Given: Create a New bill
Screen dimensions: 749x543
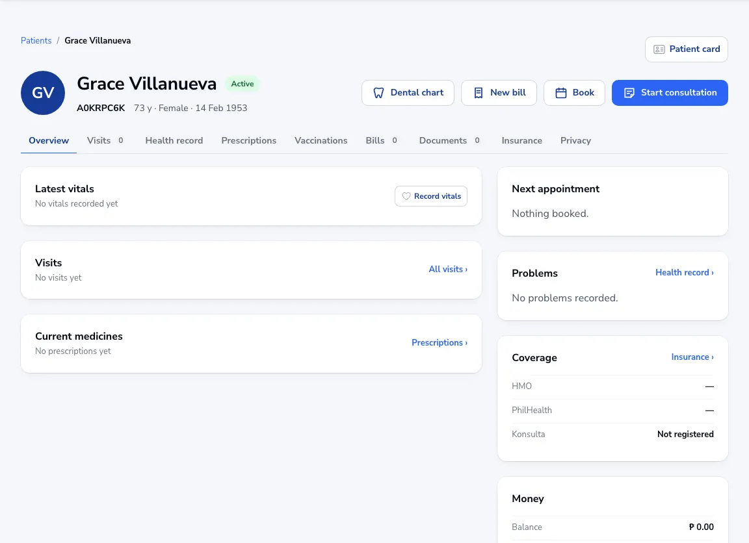Looking at the screenshot, I should tap(499, 93).
